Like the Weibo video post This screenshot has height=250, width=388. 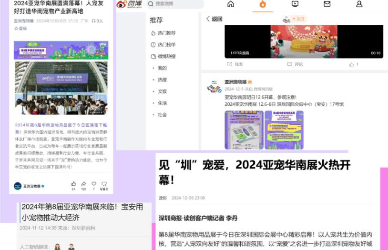pos(353,64)
